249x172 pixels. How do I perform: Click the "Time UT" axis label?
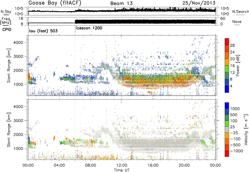point(122,170)
